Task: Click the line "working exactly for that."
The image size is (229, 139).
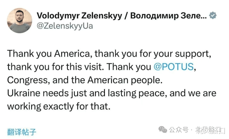Action: point(58,106)
